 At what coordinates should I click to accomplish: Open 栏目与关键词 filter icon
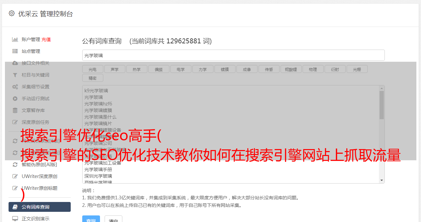pyautogui.click(x=15, y=75)
